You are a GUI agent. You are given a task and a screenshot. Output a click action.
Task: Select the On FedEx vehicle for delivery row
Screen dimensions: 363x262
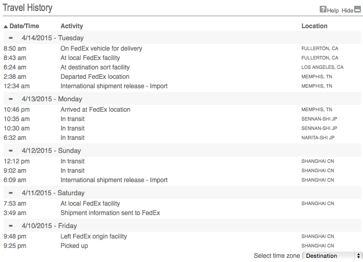point(101,49)
